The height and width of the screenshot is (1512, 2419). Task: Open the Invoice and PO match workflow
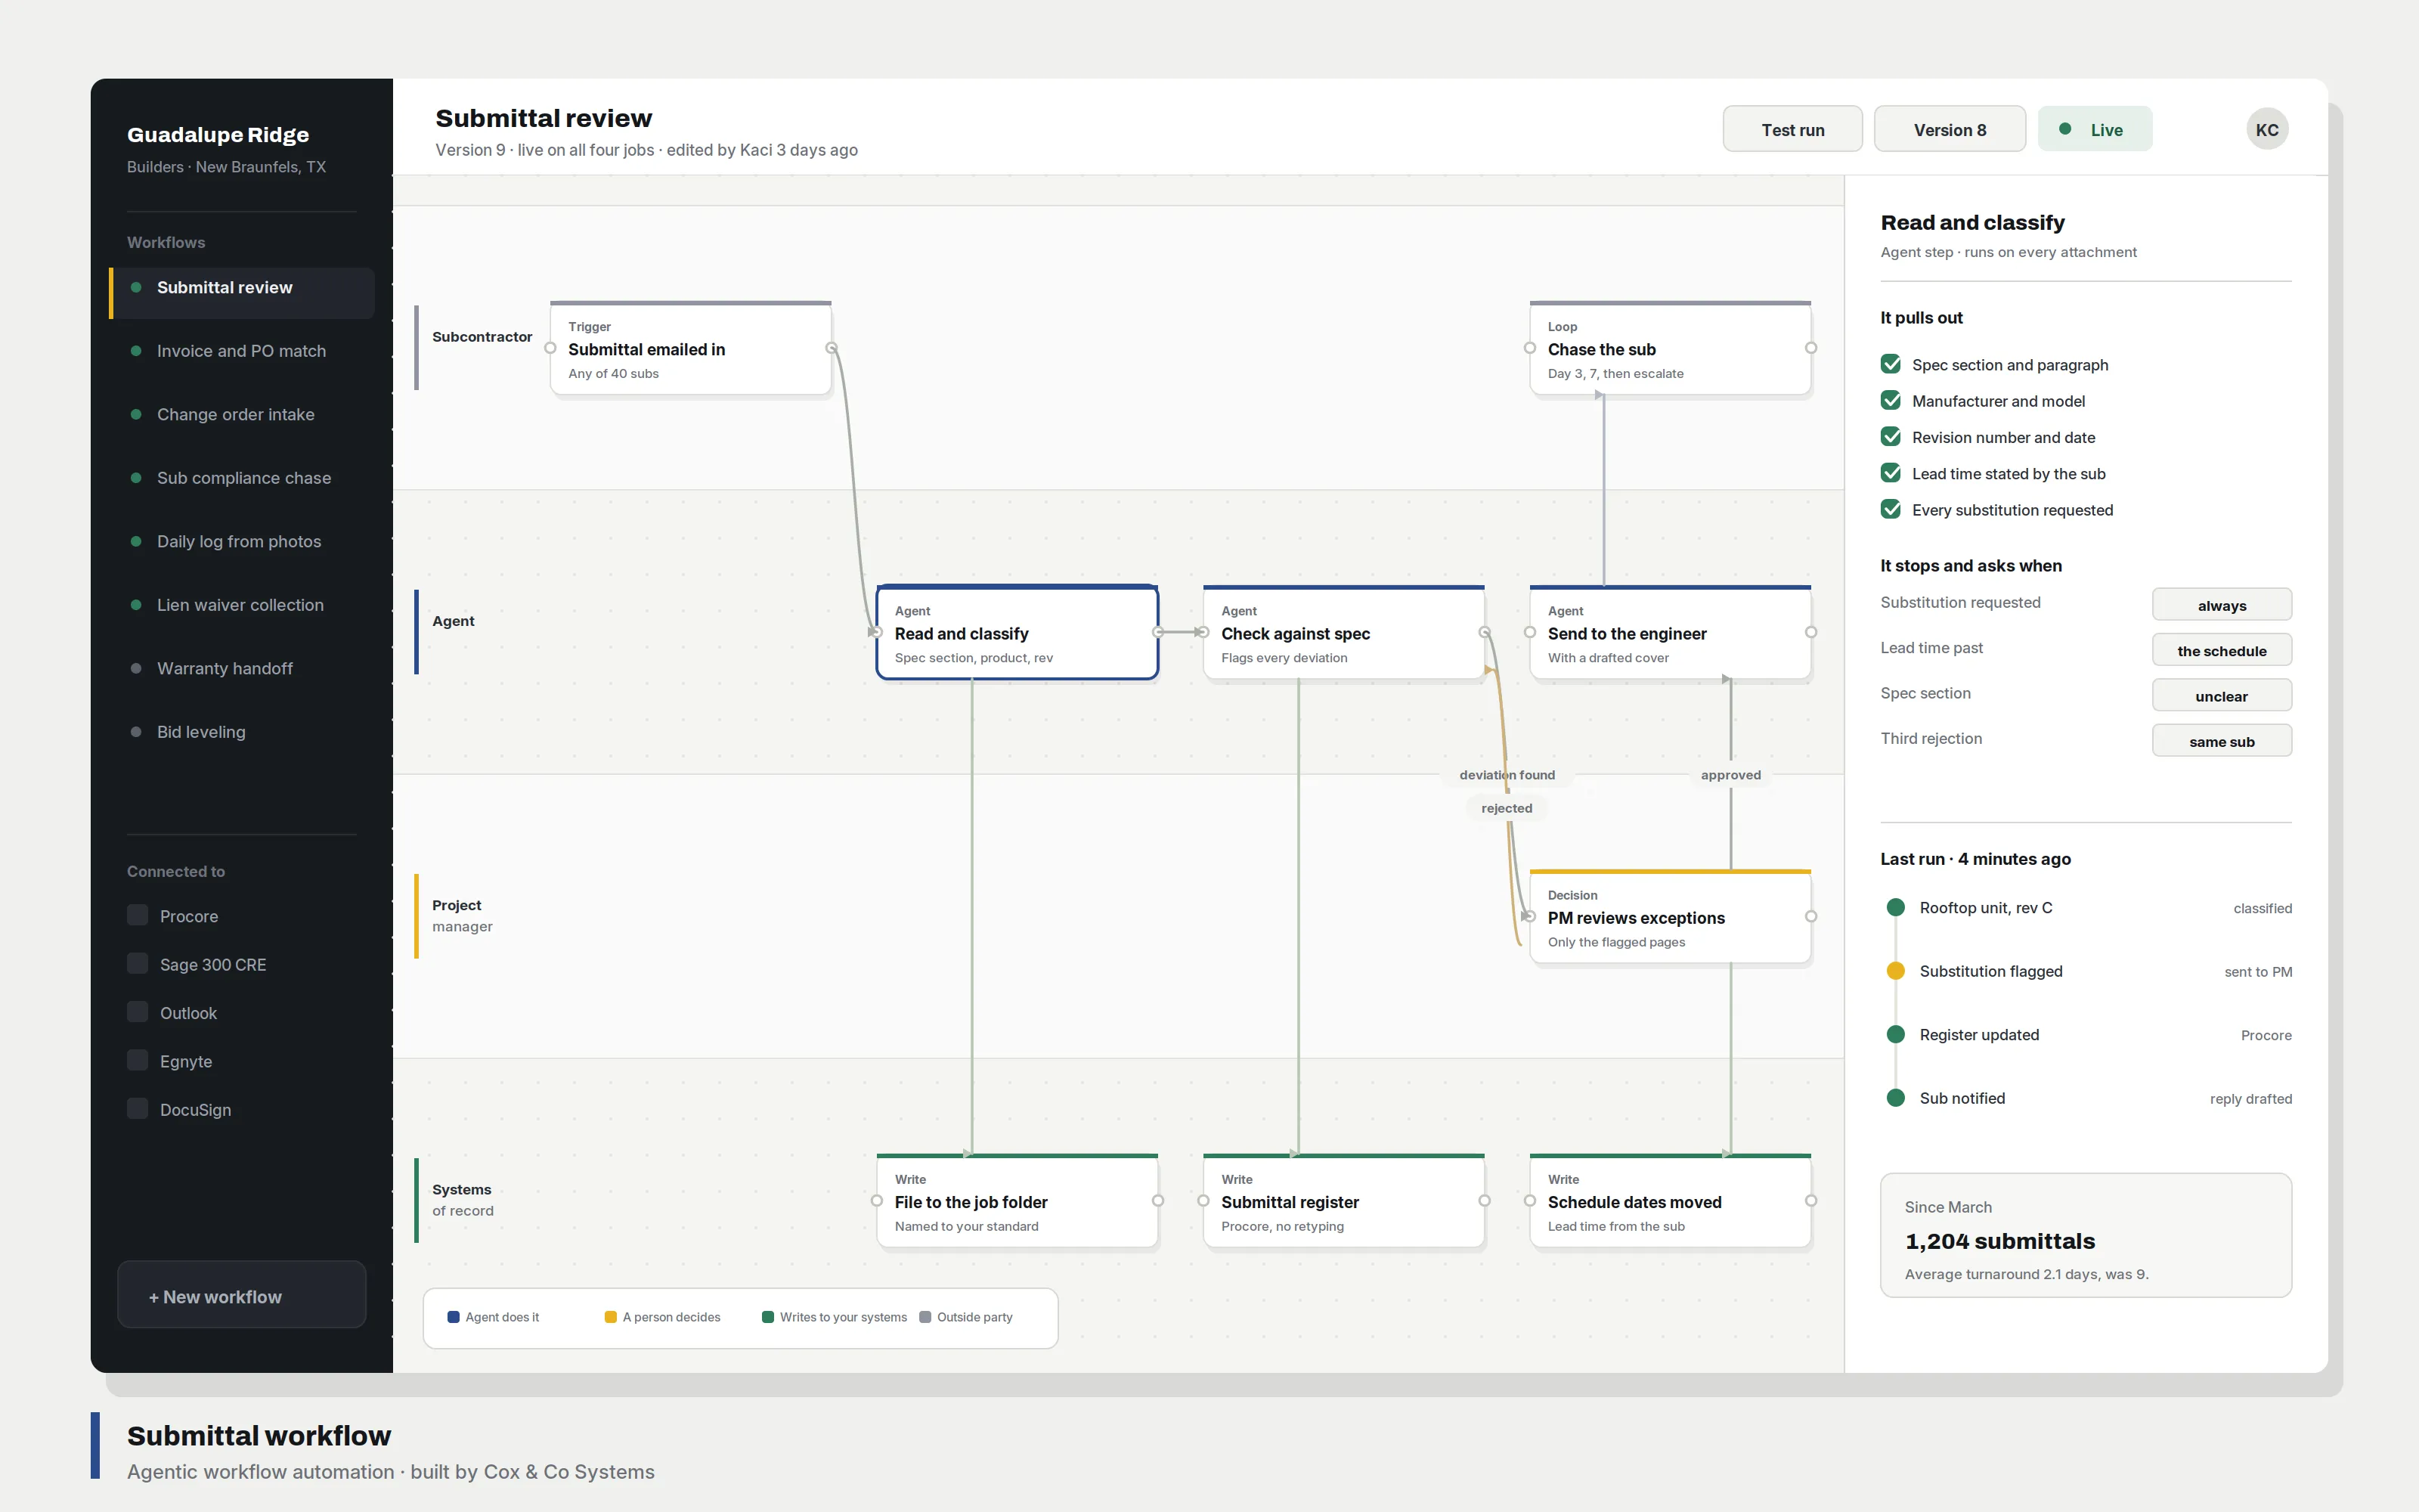[x=242, y=351]
